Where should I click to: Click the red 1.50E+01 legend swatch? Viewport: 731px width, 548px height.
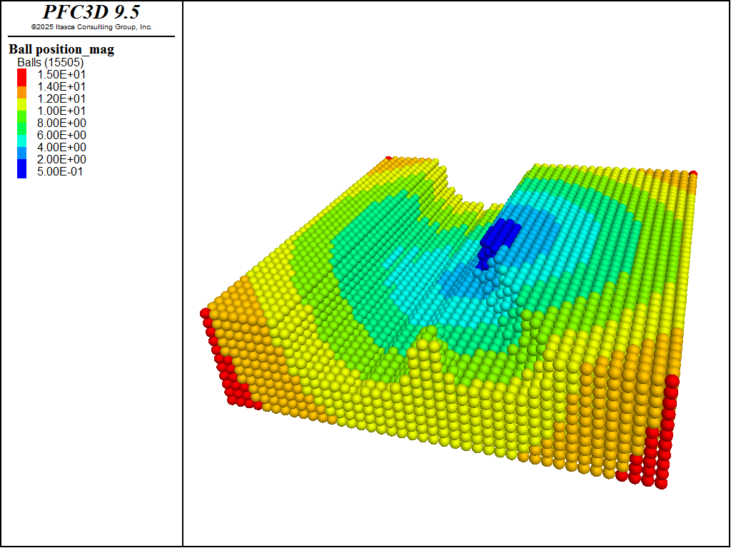pos(22,77)
